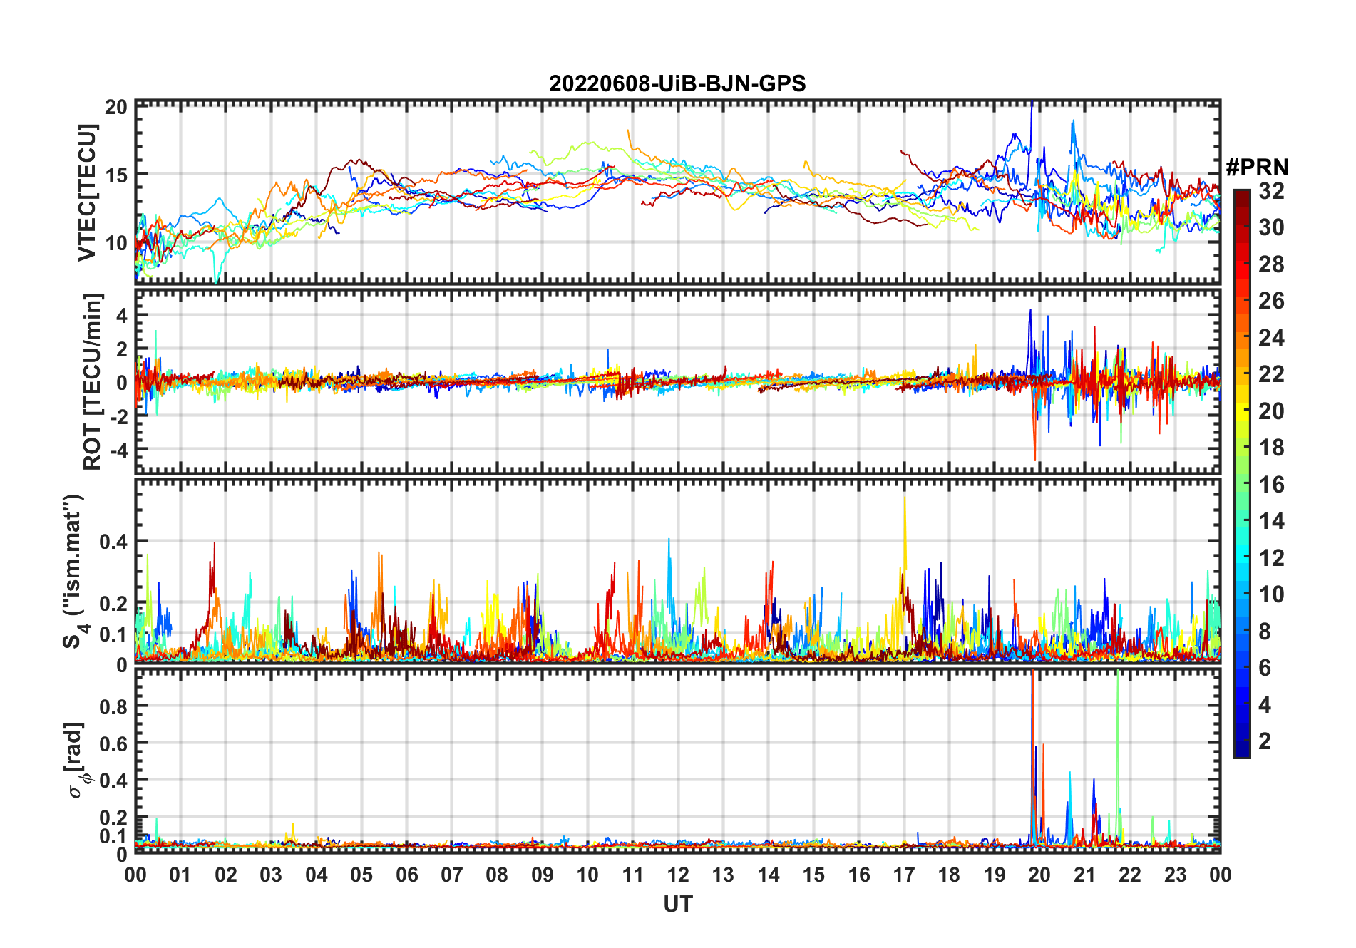Screen dimensions: 1356x948
Task: Select the "UT" x-axis label
Action: 677,904
